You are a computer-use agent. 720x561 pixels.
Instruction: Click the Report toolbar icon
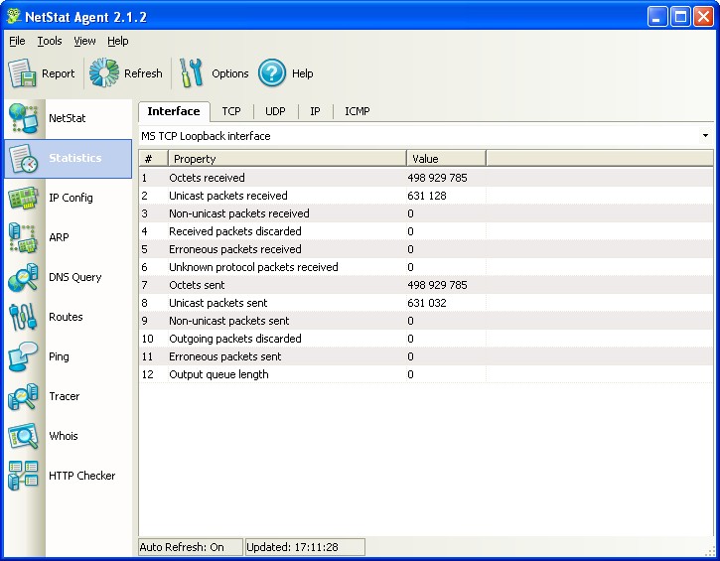click(x=22, y=73)
